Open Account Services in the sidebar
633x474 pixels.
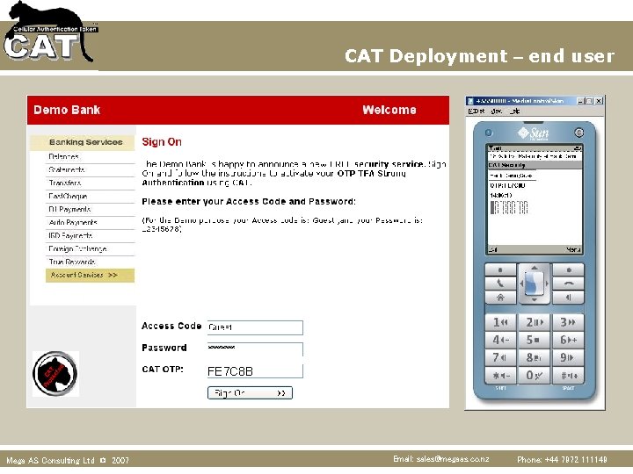(90, 276)
